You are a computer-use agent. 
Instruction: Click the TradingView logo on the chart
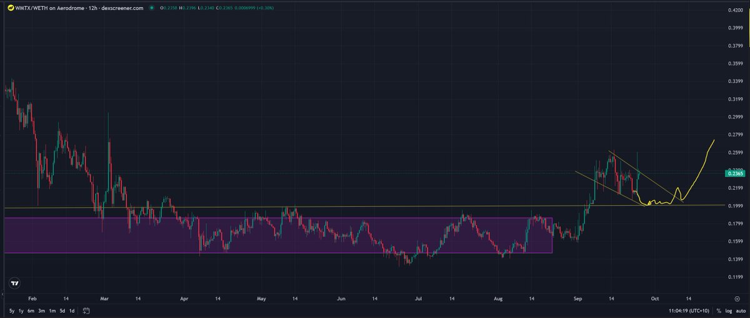click(14, 283)
